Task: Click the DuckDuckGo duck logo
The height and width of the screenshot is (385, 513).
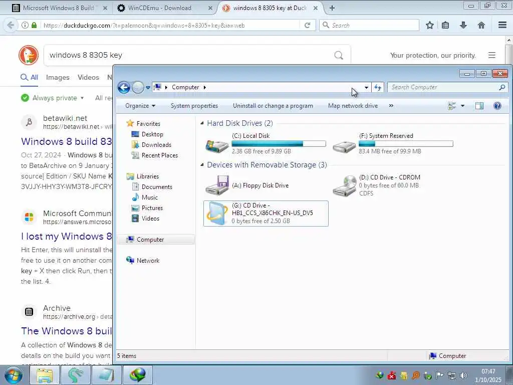Action: click(29, 55)
